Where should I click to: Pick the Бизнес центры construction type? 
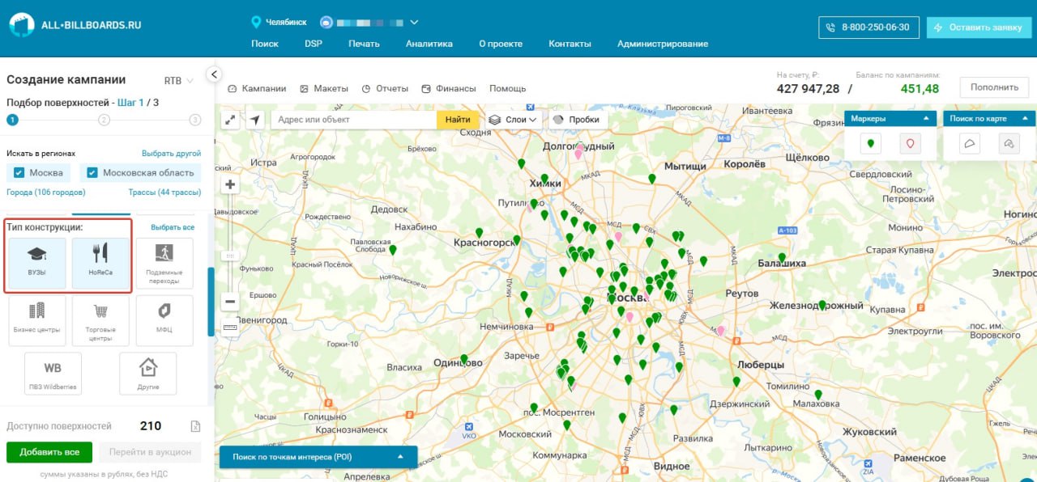click(x=37, y=320)
